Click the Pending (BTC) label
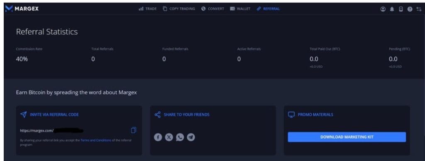The image size is (425, 161). pos(399,49)
